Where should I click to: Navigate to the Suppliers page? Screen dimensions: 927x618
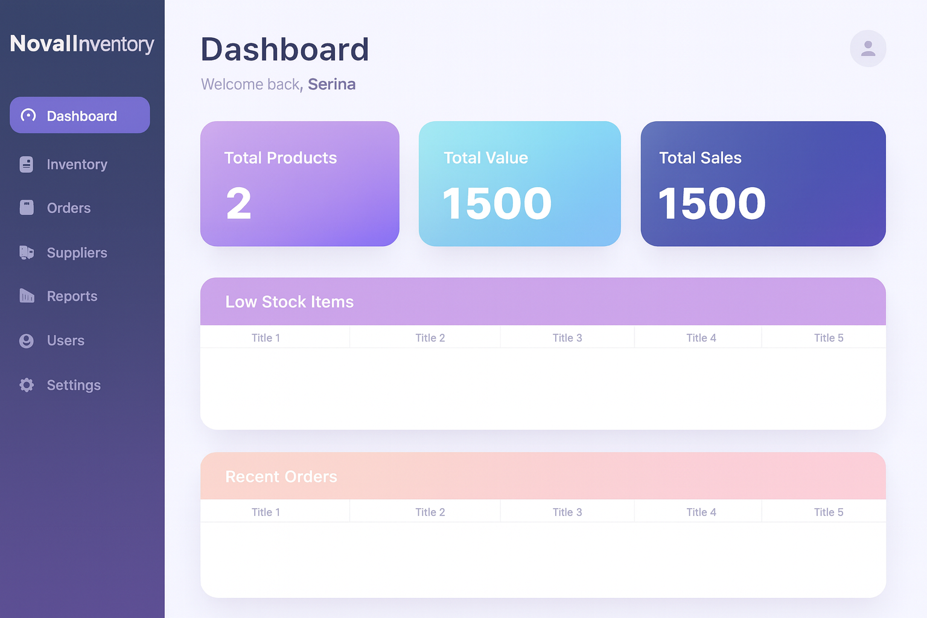(x=77, y=252)
